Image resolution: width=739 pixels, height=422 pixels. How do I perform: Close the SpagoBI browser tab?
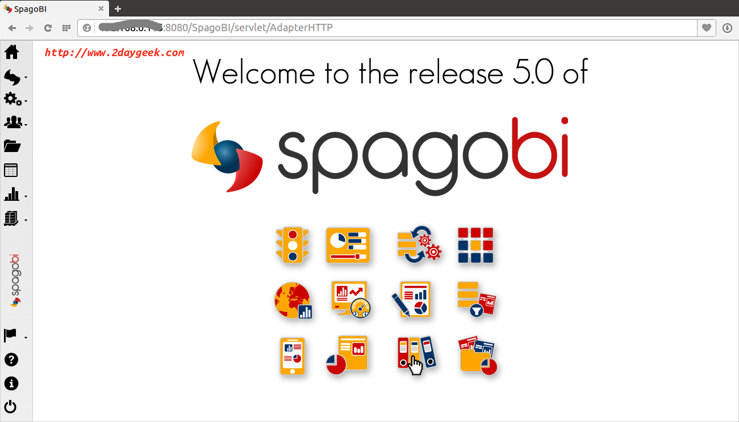pos(101,9)
